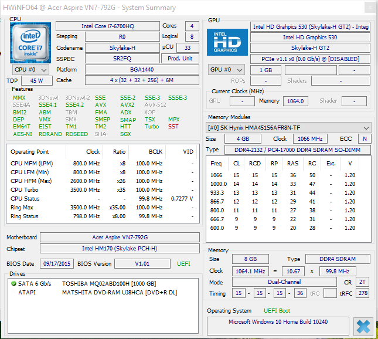Image resolution: width=378 pixels, height=339 pixels.
Task: Click the Acer Aspire VN7-792G motherboard field
Action: [x=119, y=238]
